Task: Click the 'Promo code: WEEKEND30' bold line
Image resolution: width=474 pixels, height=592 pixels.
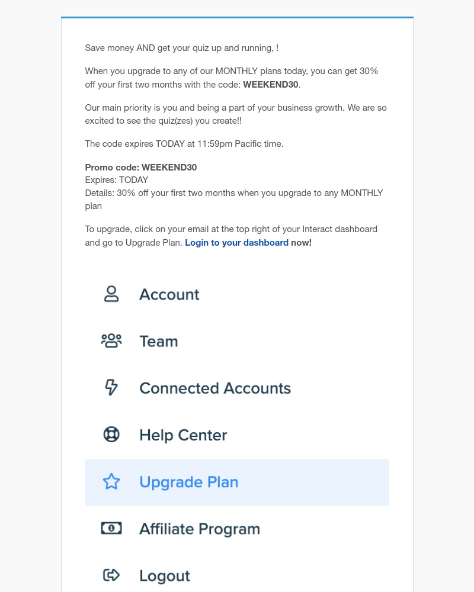Action: coord(140,168)
